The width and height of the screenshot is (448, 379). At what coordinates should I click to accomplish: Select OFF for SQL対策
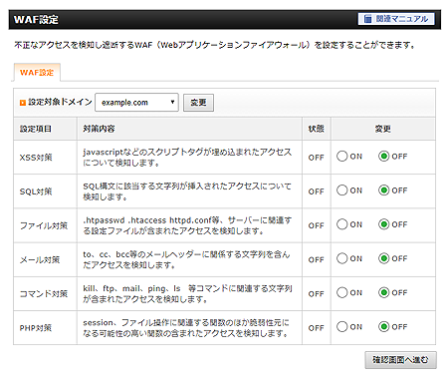coord(383,190)
